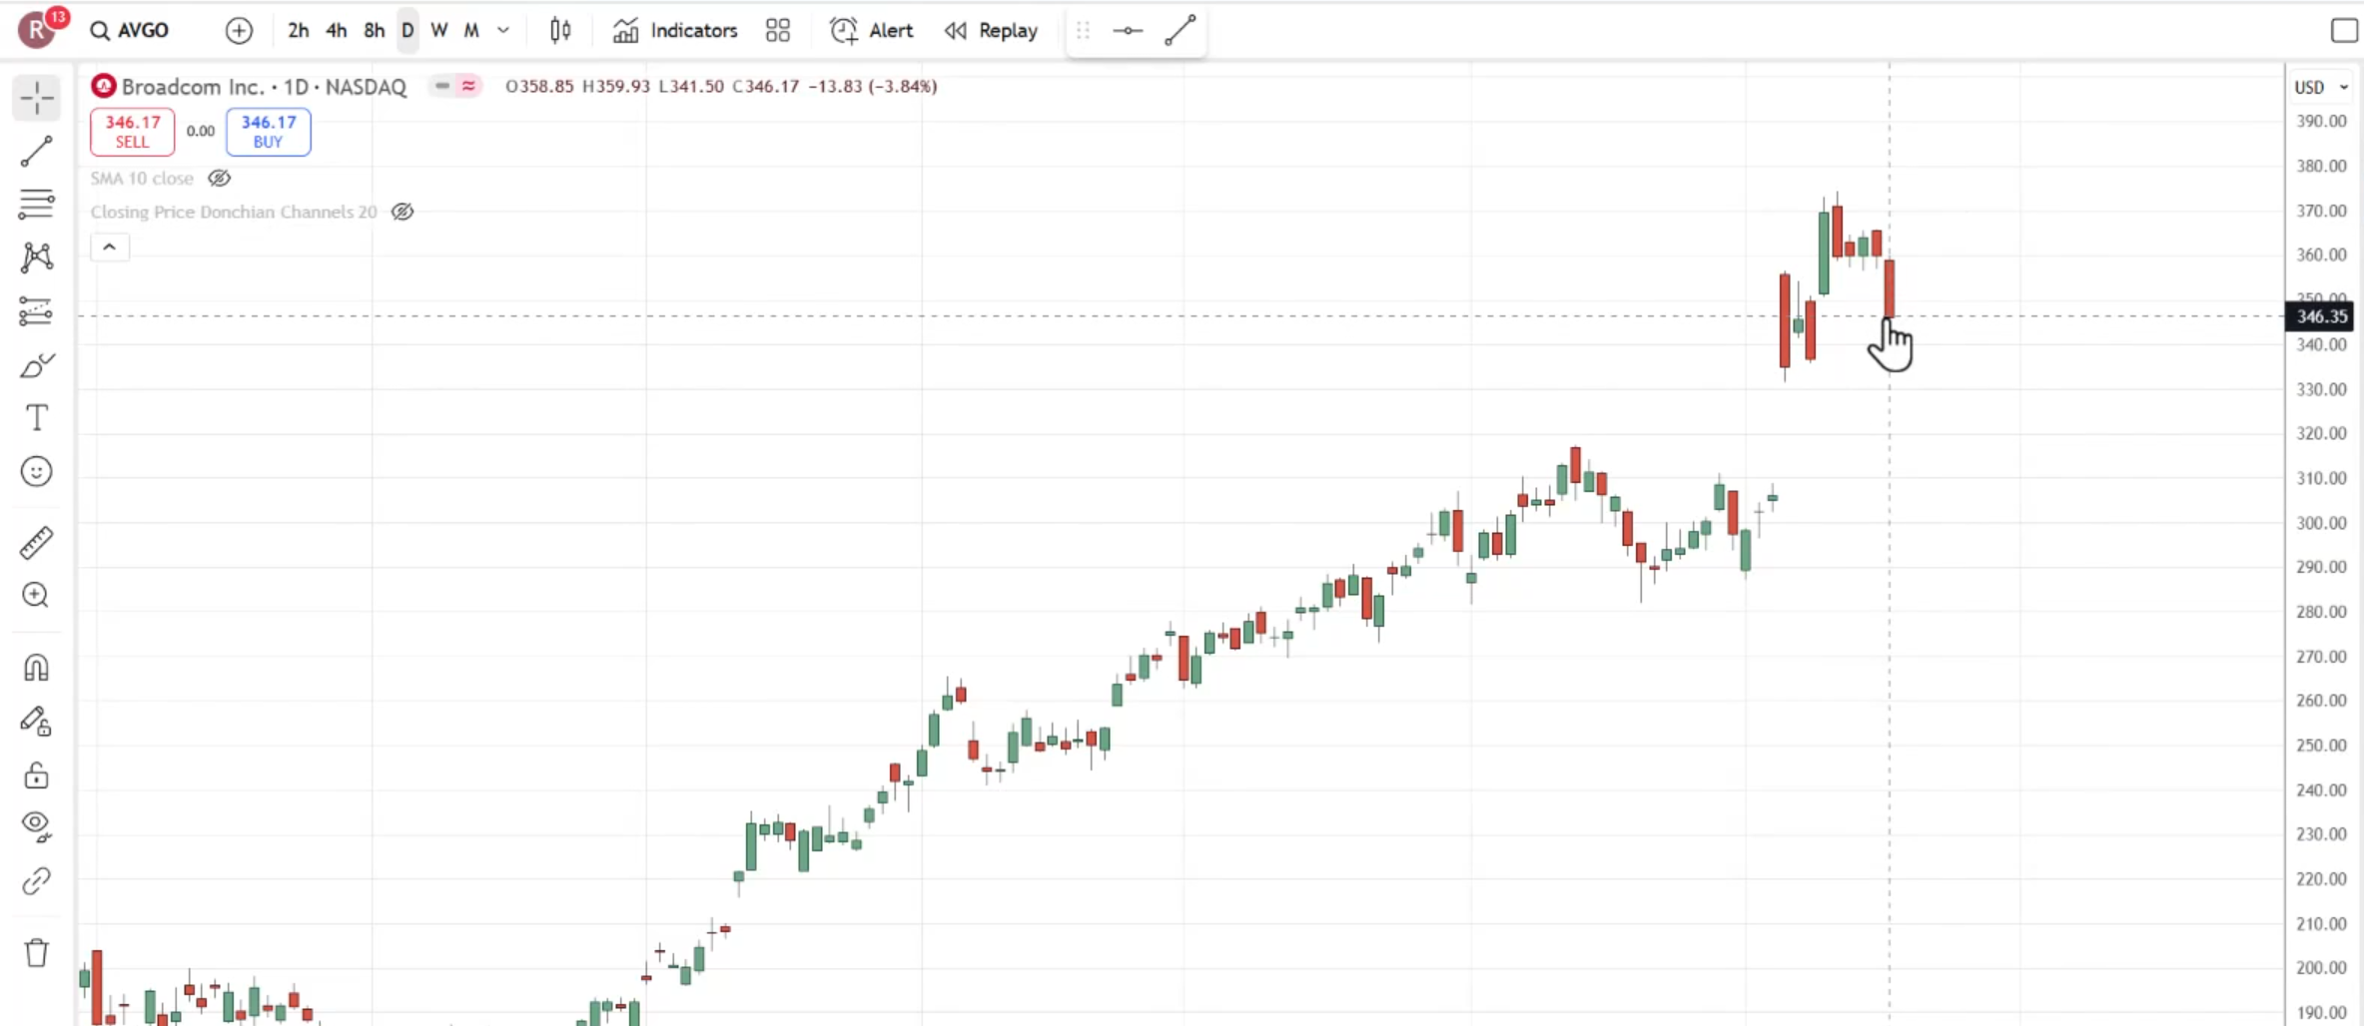Open the indicator templates grid icon
The image size is (2364, 1026).
(778, 31)
